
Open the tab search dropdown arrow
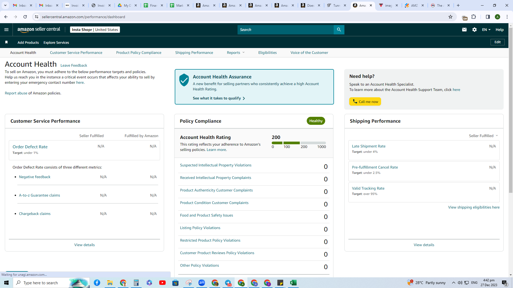tap(5, 5)
